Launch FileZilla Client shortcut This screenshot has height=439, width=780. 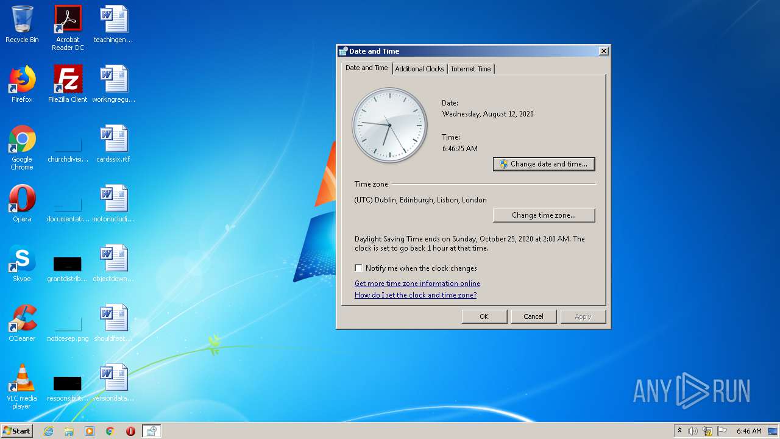coord(68,84)
